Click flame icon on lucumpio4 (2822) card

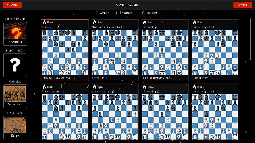[x=195, y=22]
